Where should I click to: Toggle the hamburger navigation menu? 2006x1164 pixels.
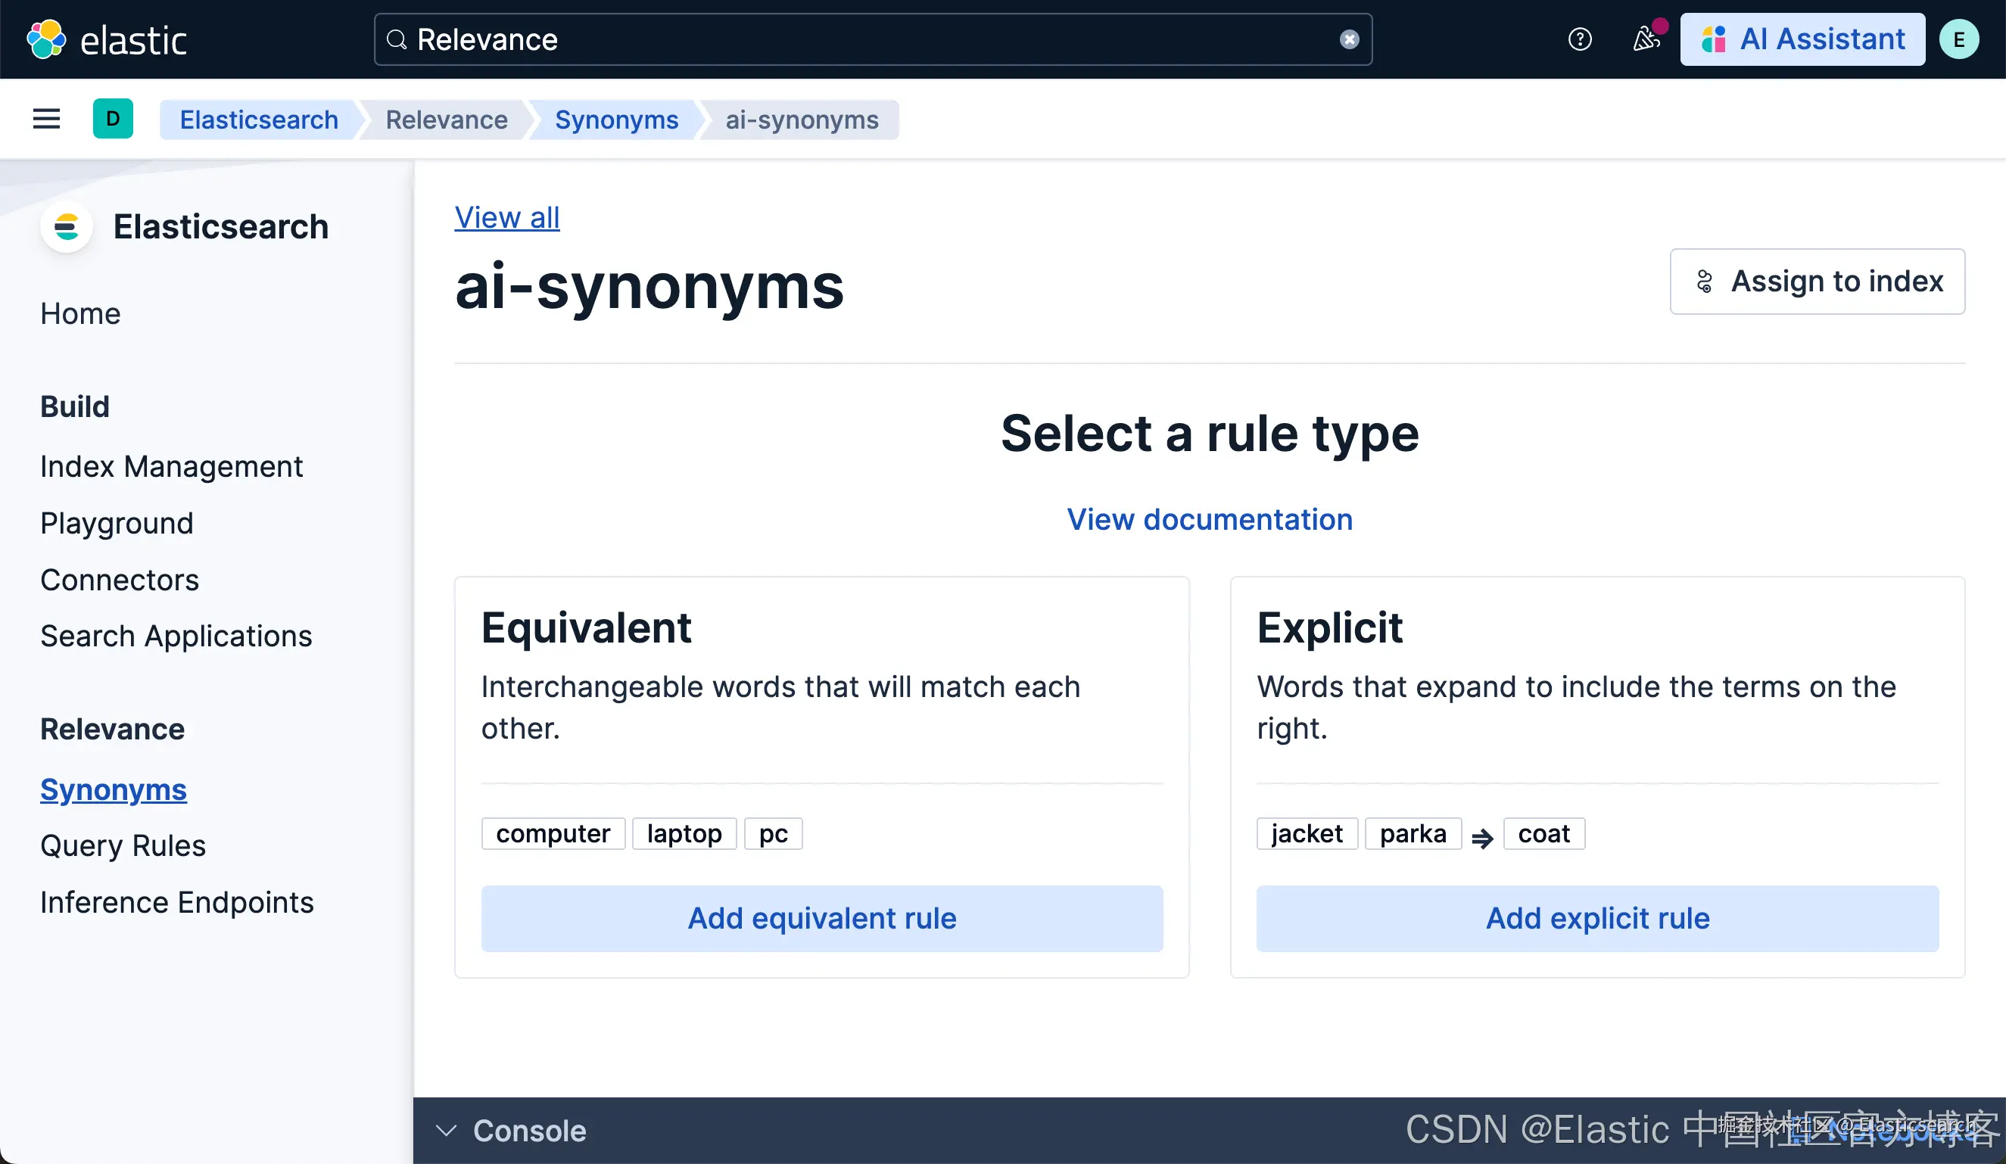(46, 120)
